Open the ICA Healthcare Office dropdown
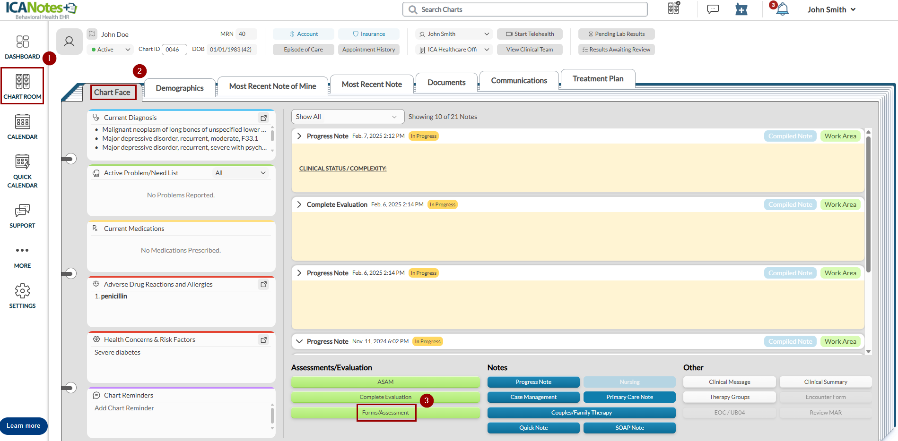 (x=454, y=50)
